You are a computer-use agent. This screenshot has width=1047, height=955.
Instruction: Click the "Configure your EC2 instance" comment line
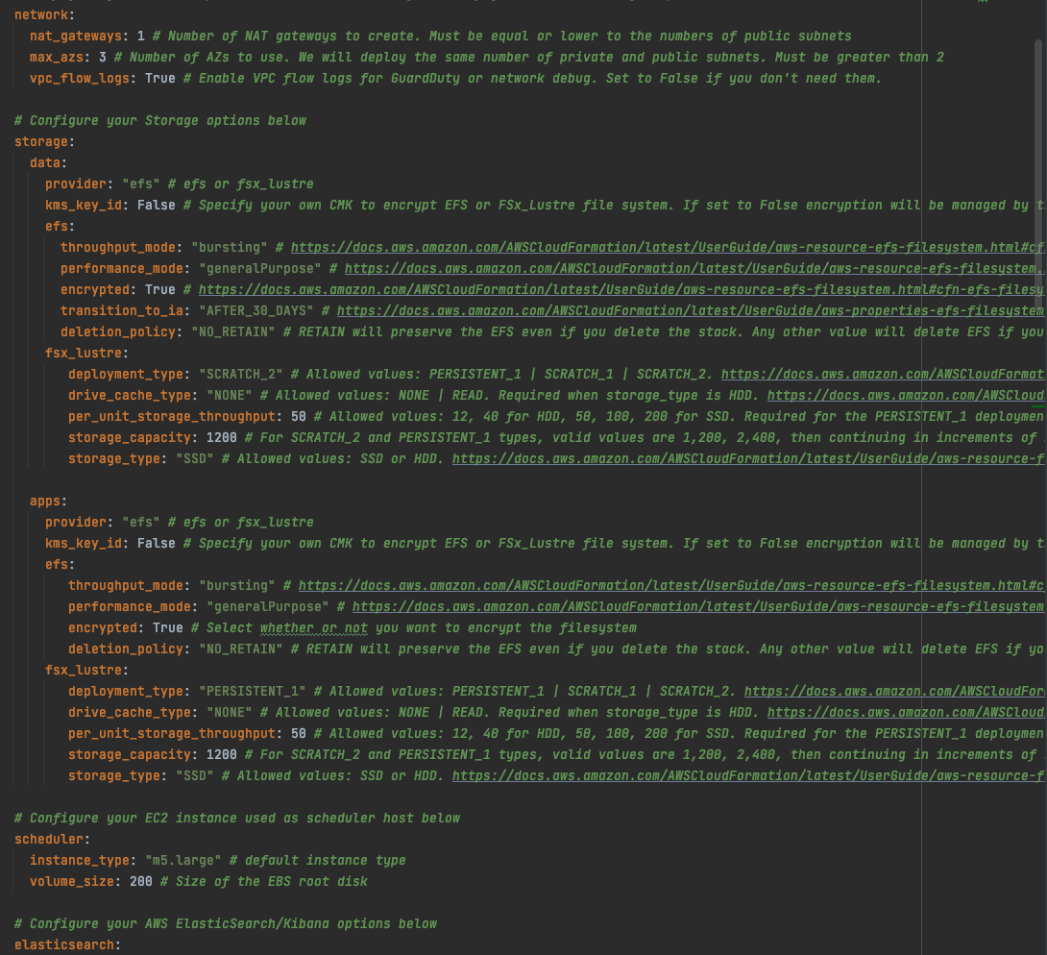(236, 818)
